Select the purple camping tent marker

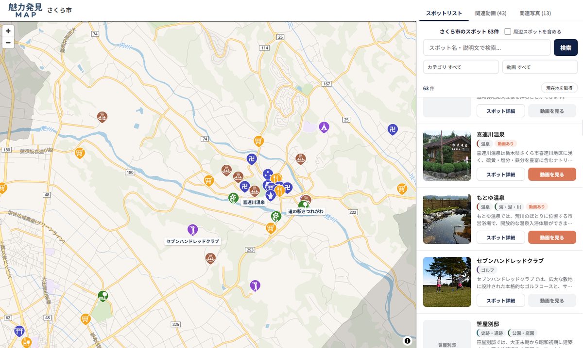[324, 127]
